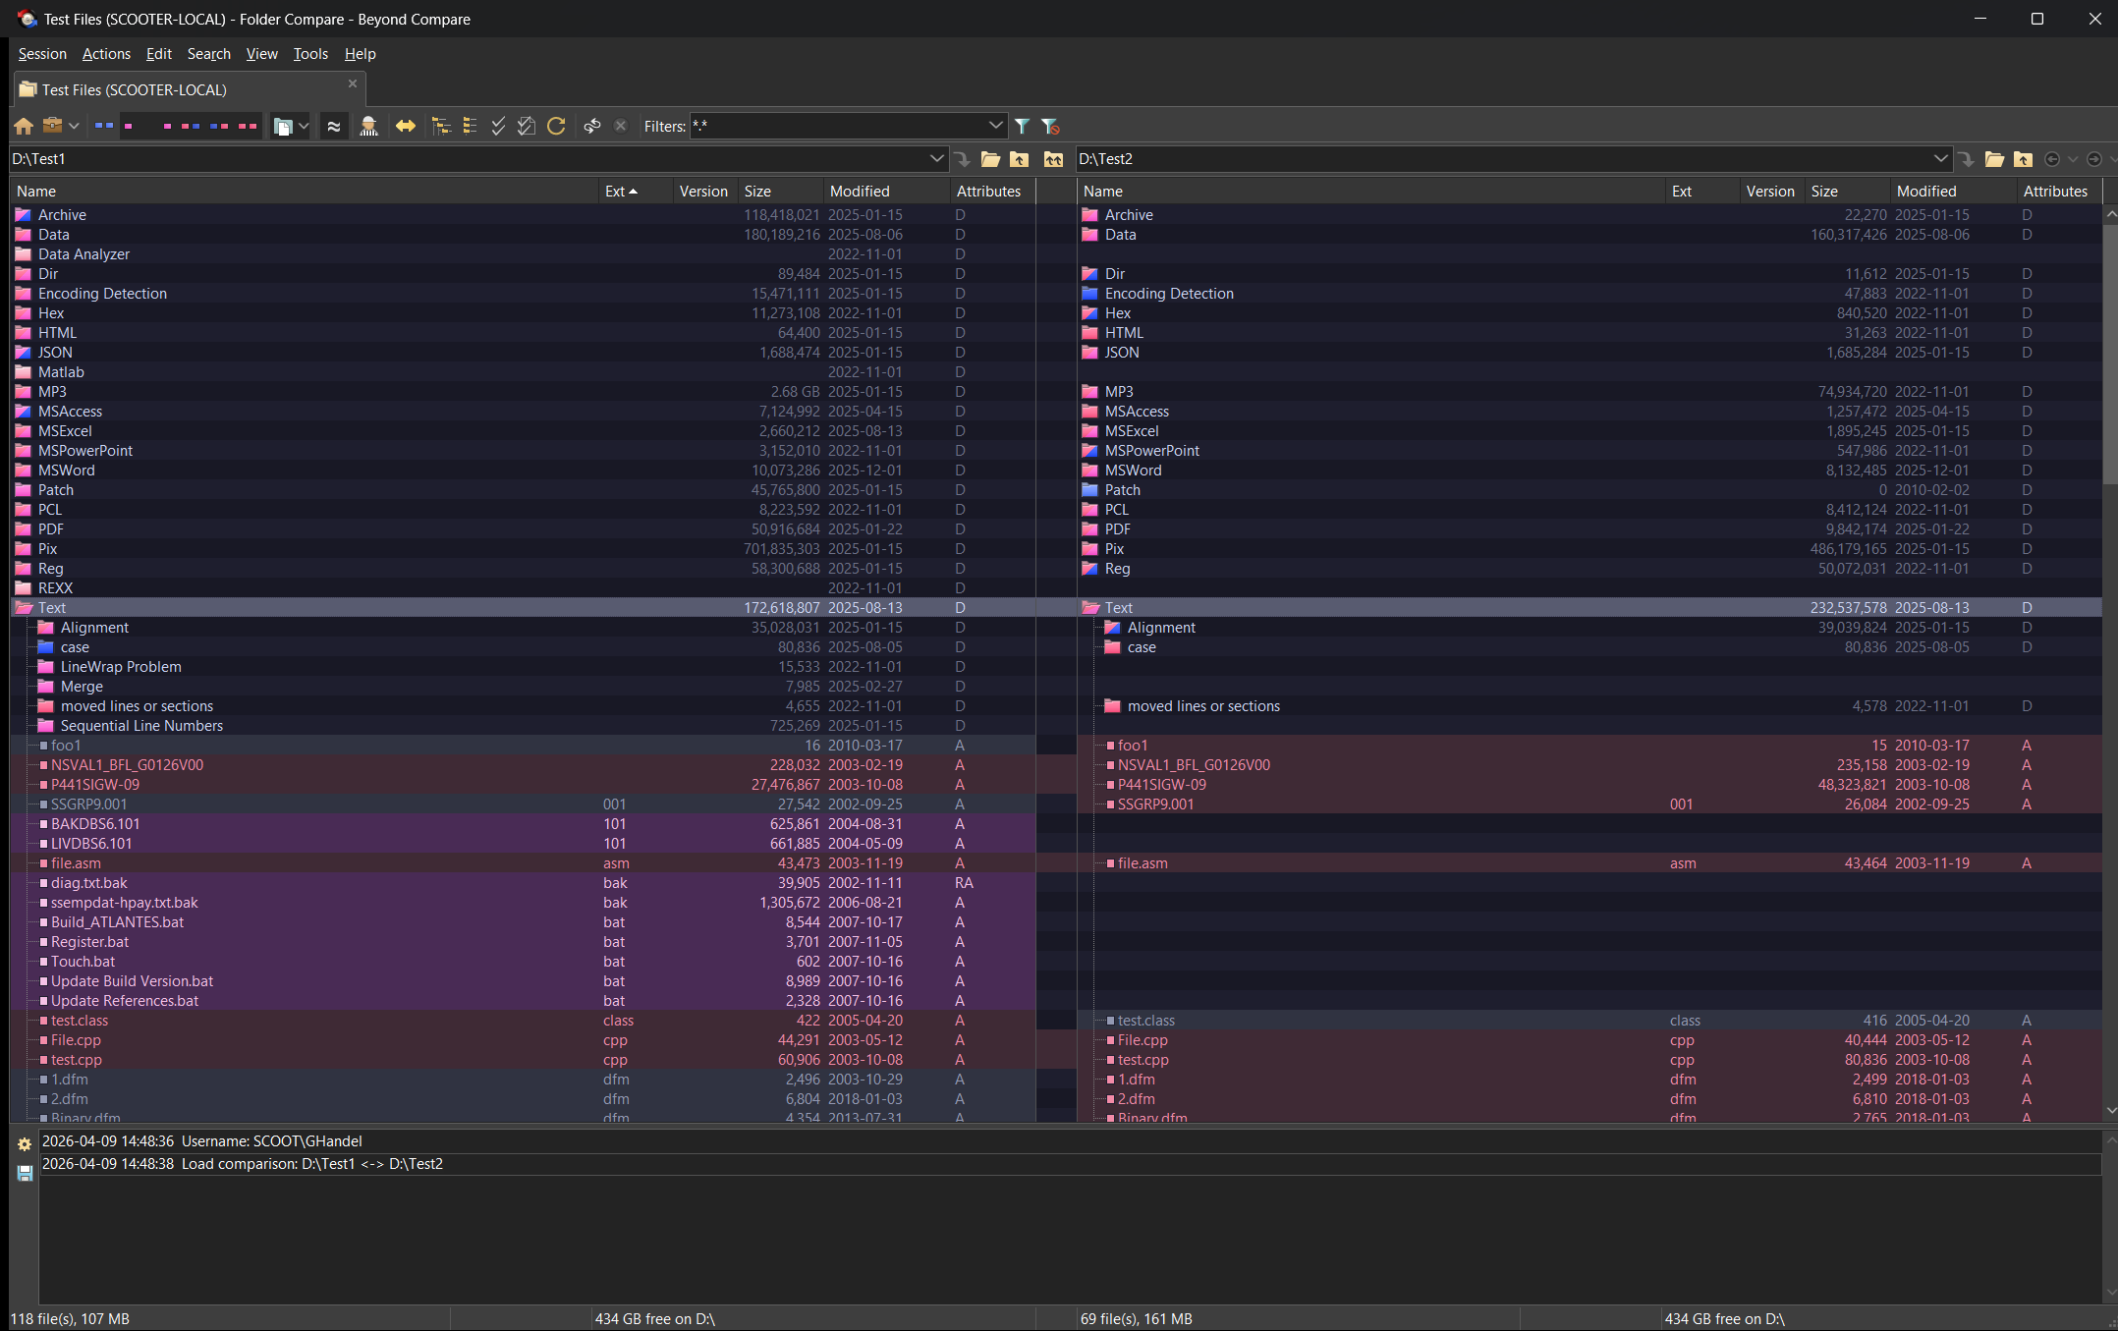Image resolution: width=2118 pixels, height=1331 pixels.
Task: Open the View menu
Action: (x=261, y=54)
